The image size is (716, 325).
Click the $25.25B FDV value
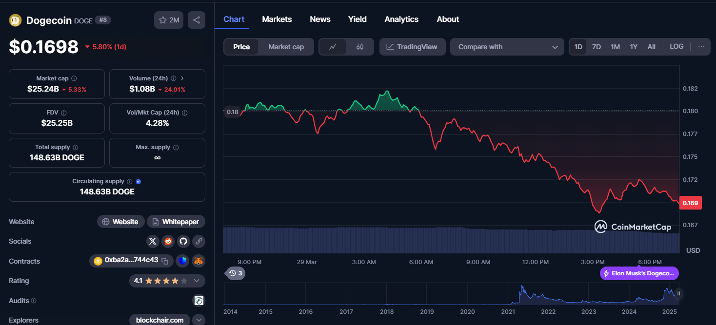[x=57, y=123]
